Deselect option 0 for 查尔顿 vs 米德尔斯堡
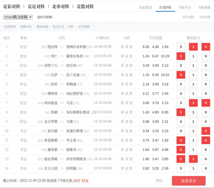The height and width of the screenshot is (188, 214). pos(206,131)
